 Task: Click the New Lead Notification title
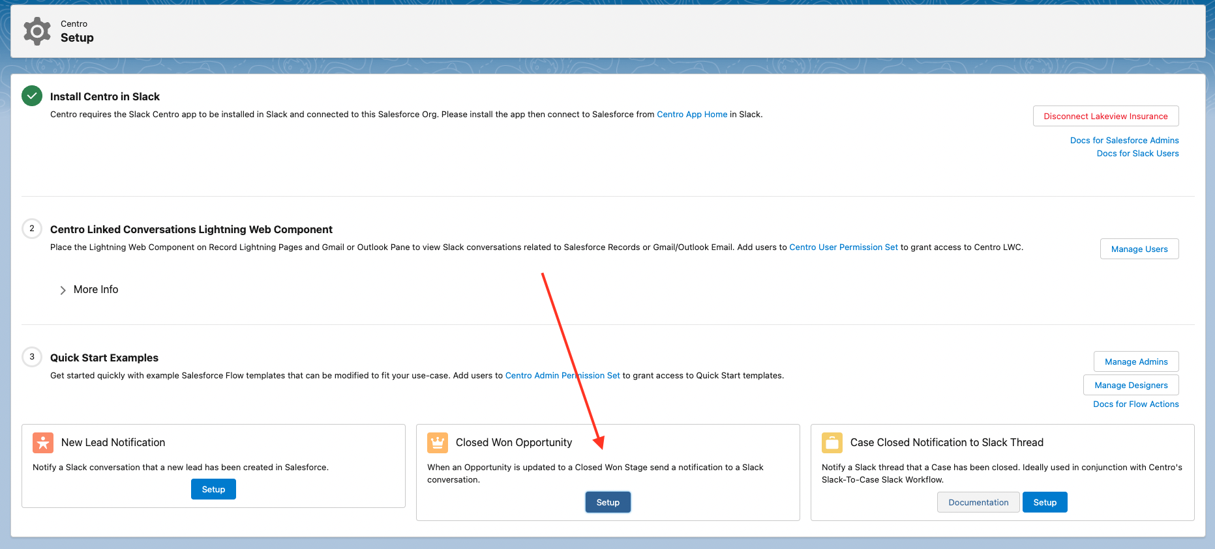click(113, 442)
